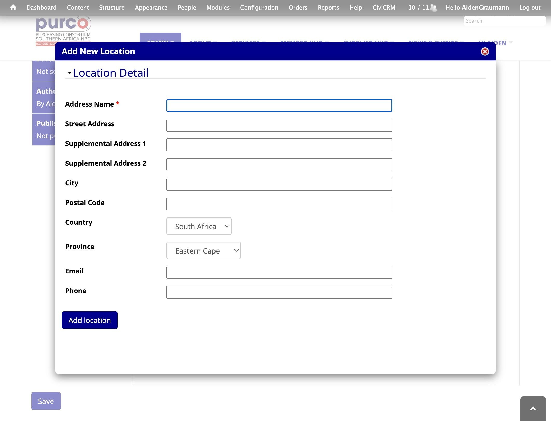Click the Save button
The image size is (551, 421).
point(46,401)
